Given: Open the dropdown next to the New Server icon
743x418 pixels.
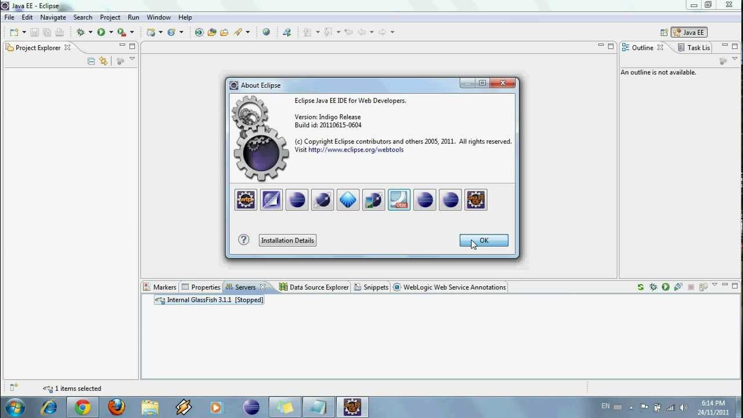Looking at the screenshot, I should coord(161,33).
